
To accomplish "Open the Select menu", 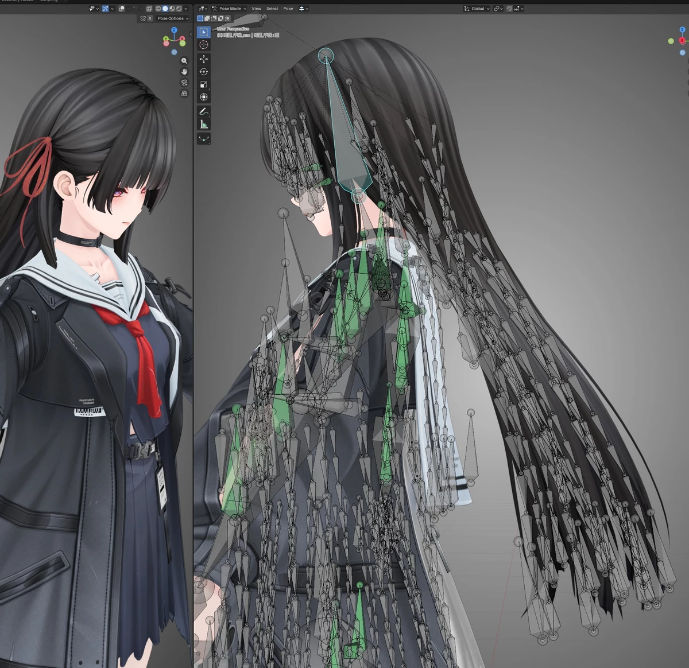I will point(272,9).
